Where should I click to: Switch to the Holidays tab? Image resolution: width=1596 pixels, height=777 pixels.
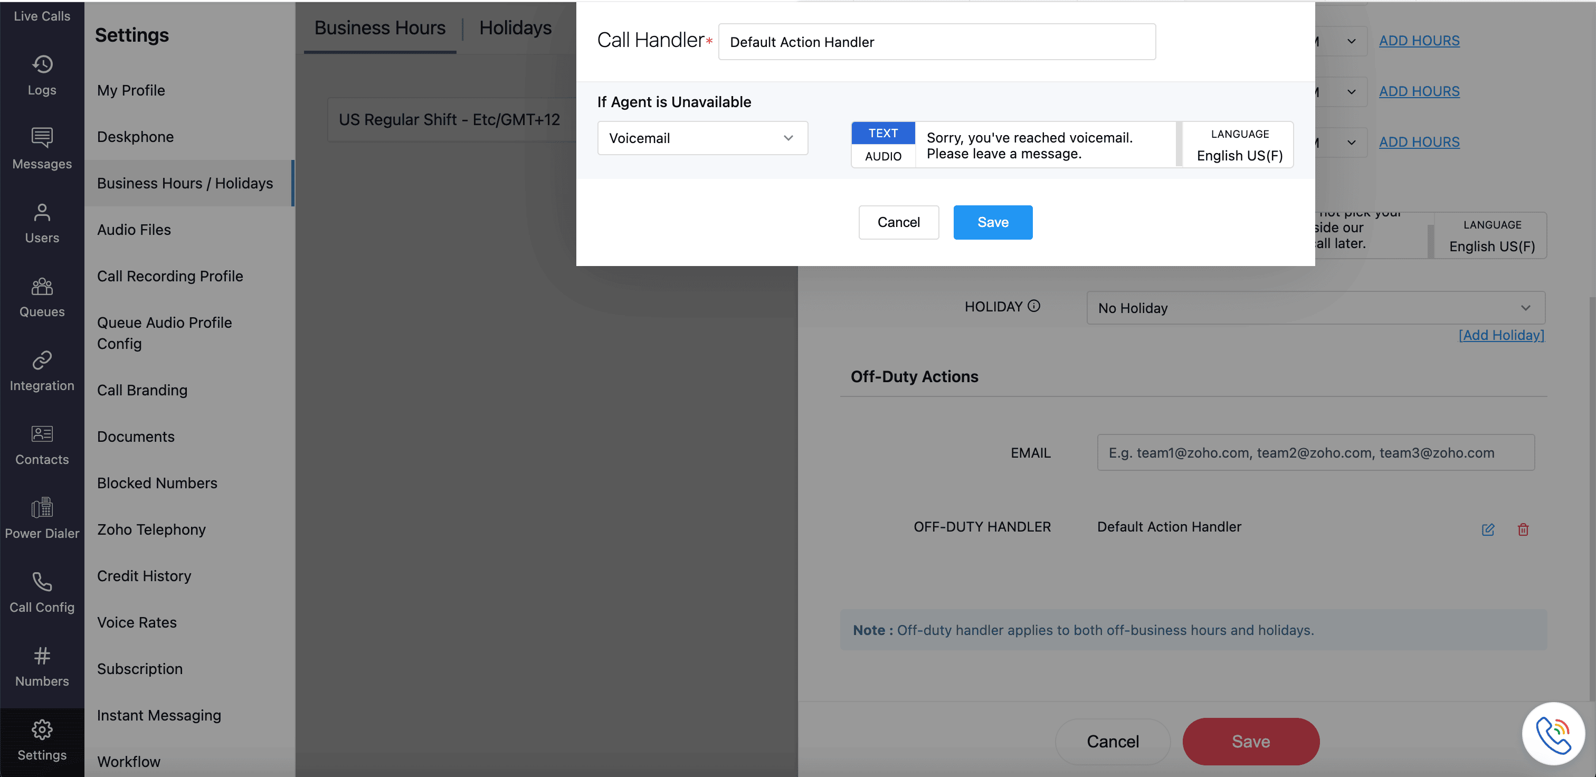[515, 28]
